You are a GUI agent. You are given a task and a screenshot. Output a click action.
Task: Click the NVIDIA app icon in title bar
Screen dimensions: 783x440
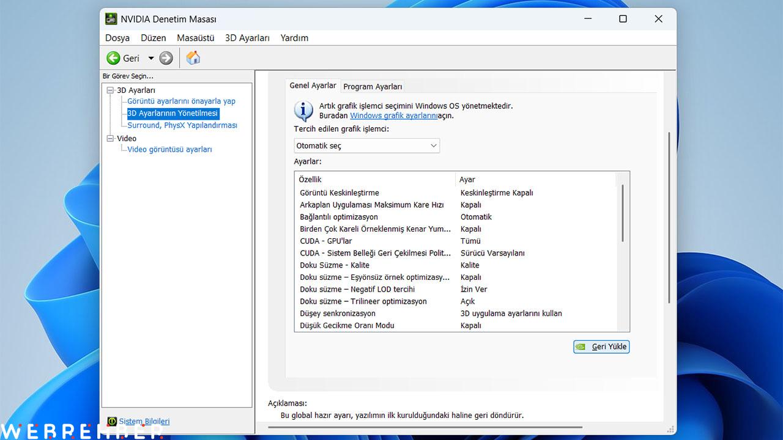[x=111, y=19]
